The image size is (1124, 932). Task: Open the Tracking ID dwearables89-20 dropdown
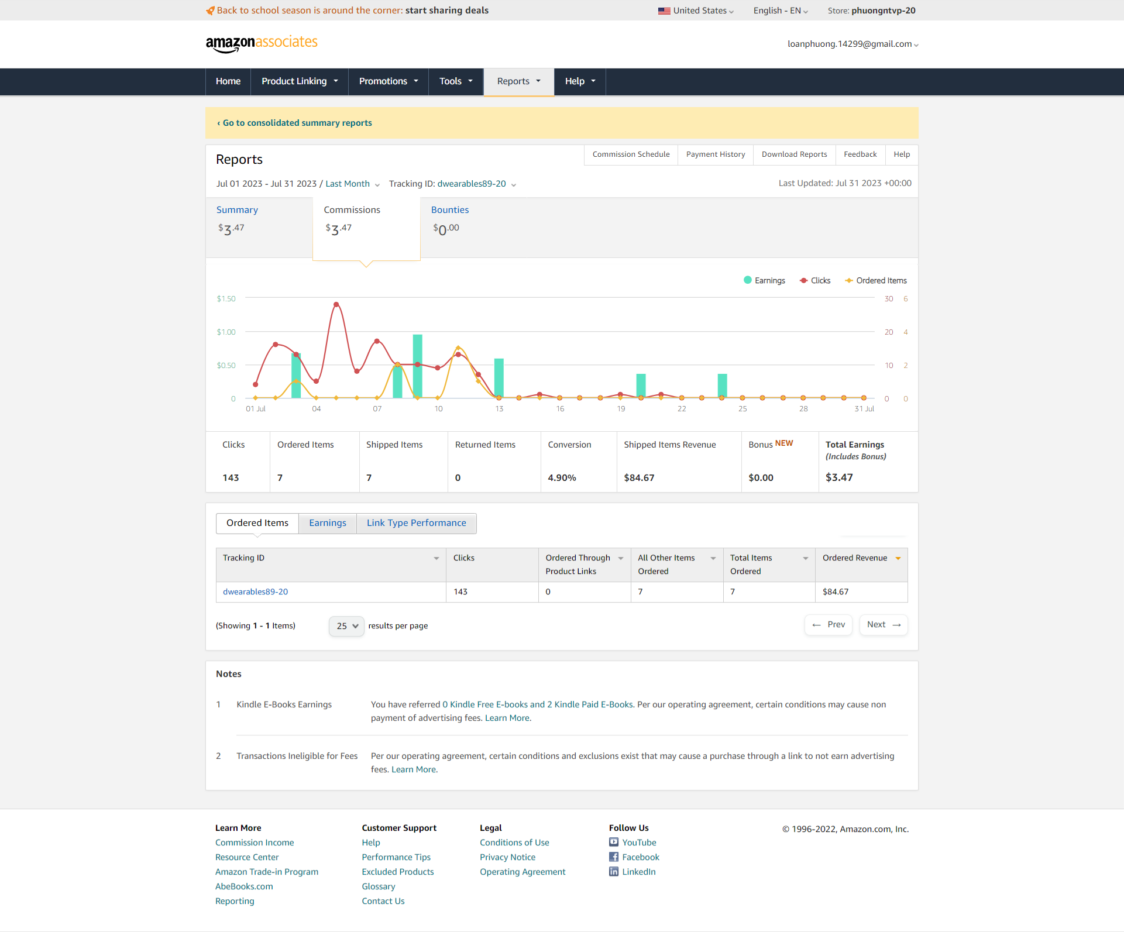[452, 184]
